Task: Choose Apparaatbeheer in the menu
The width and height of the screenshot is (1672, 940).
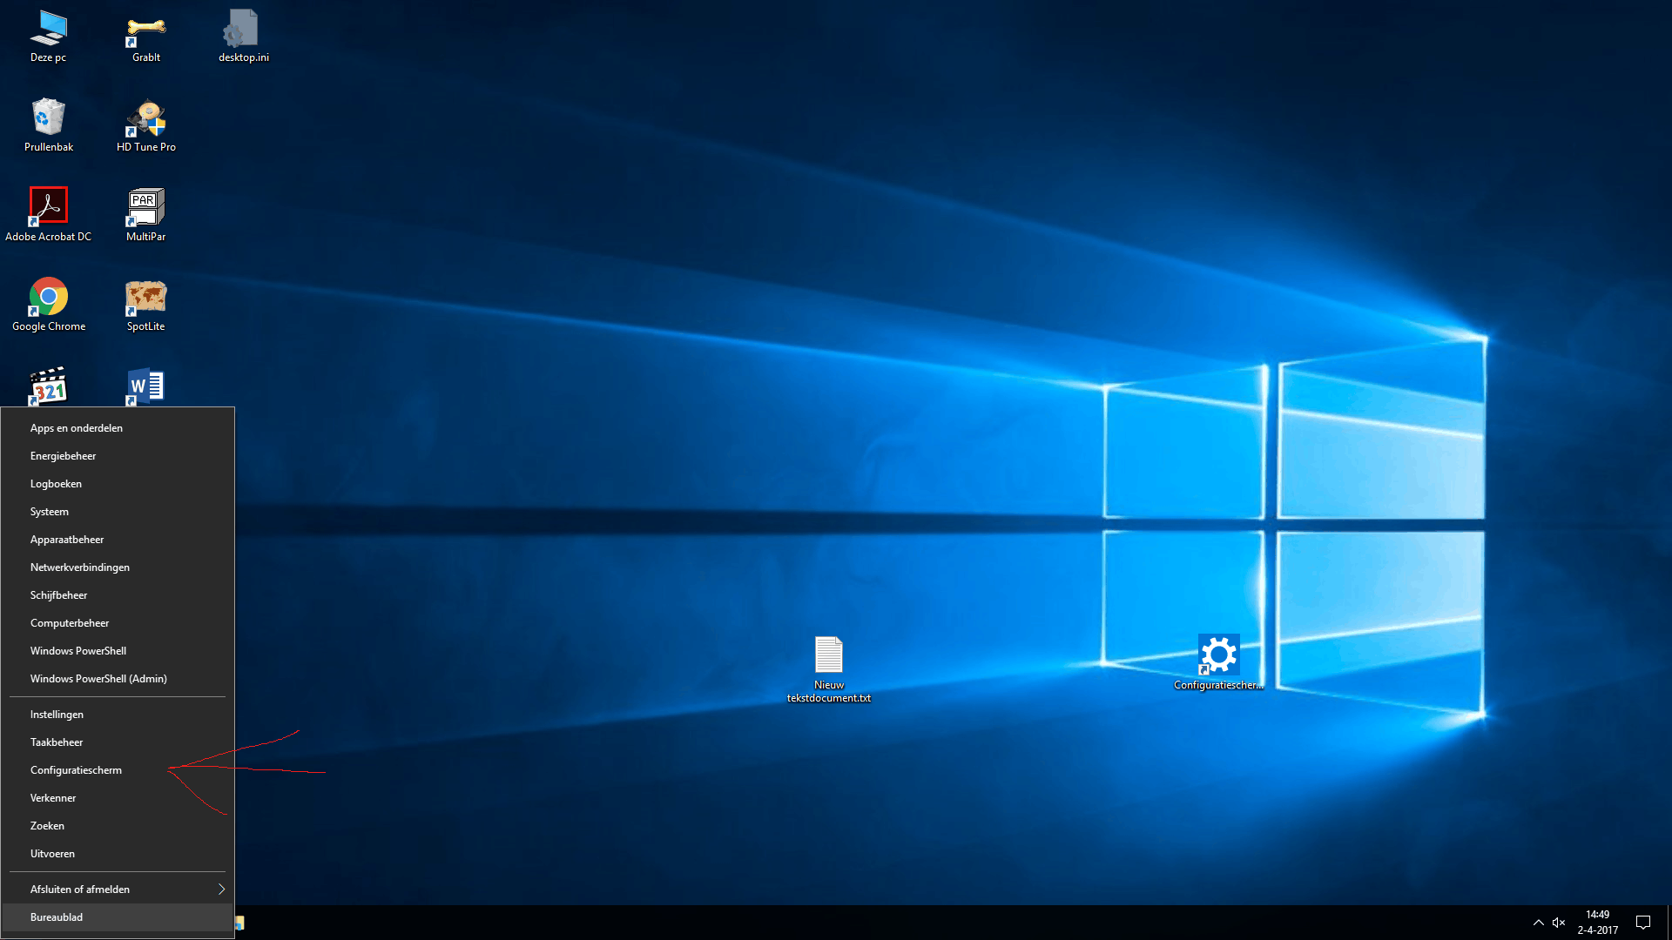Action: point(67,540)
